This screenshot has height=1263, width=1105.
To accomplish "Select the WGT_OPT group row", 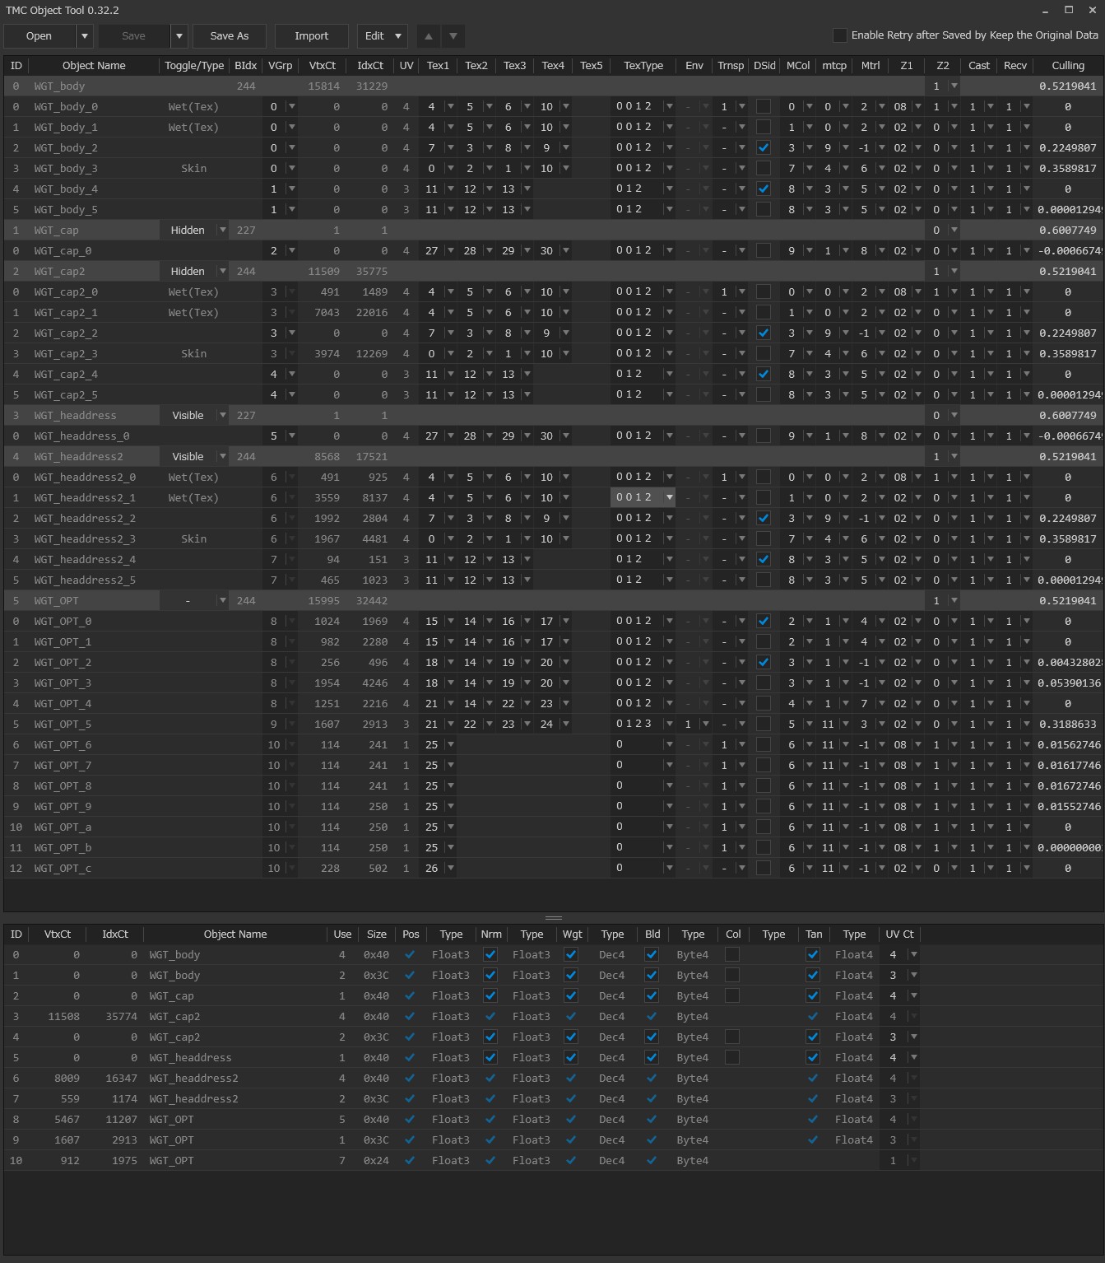I will click(x=553, y=600).
